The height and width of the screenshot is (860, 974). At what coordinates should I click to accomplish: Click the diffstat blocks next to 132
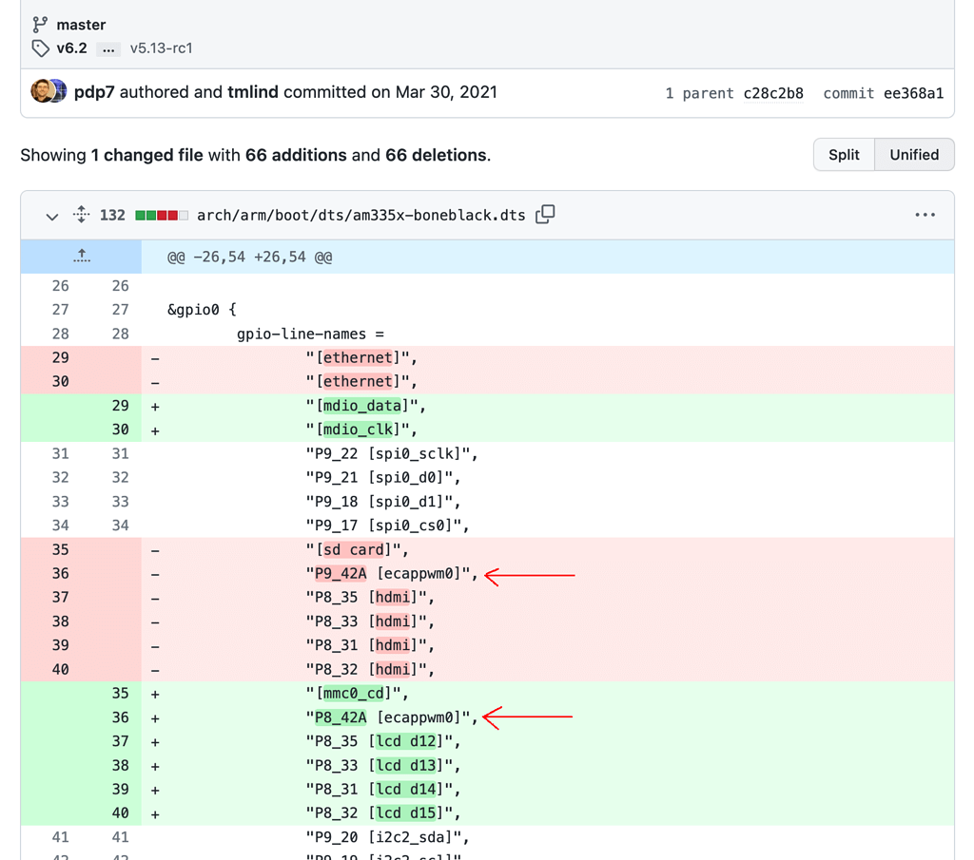click(160, 215)
